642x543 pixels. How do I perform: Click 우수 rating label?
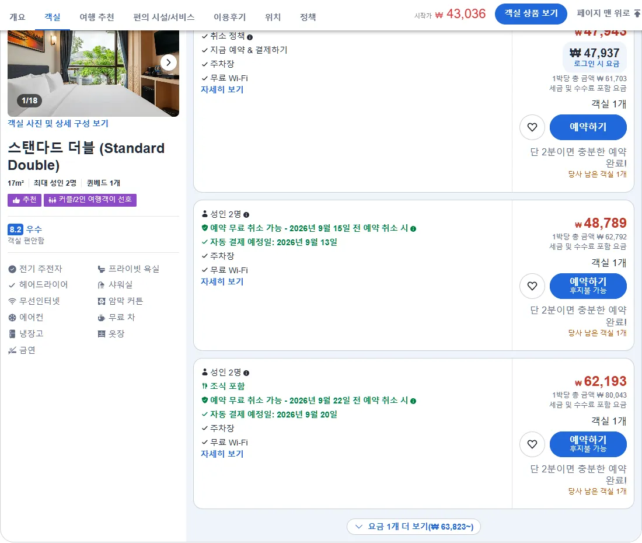[x=34, y=229]
